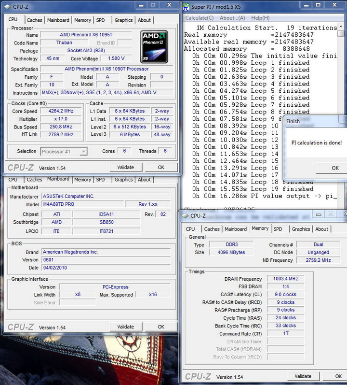The image size is (347, 385).
Task: Click the Super PI vertical scrollbar thumb
Action: (x=341, y=33)
